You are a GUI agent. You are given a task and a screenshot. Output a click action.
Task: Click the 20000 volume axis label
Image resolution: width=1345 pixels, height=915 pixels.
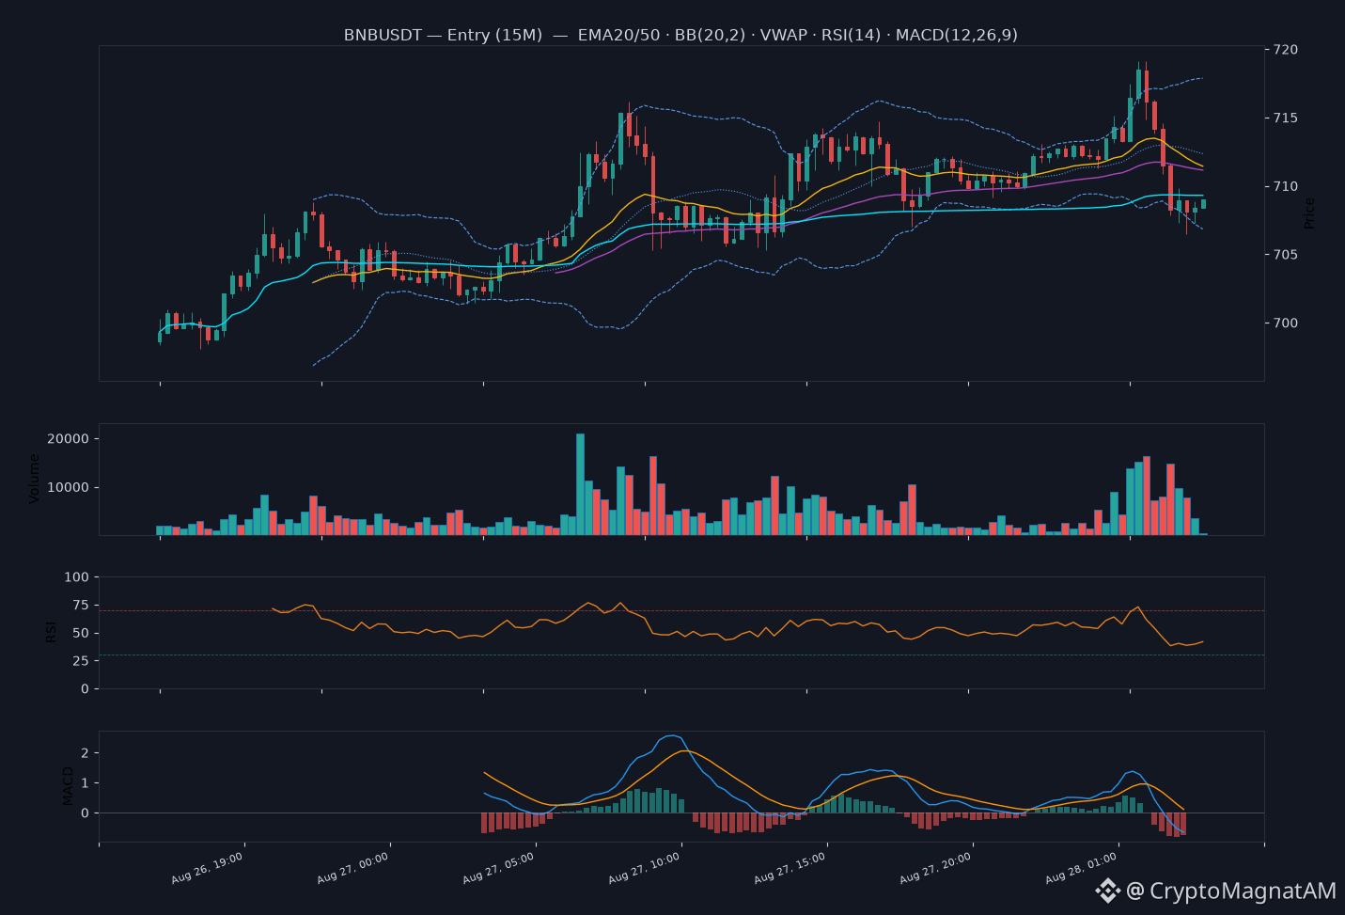point(68,439)
